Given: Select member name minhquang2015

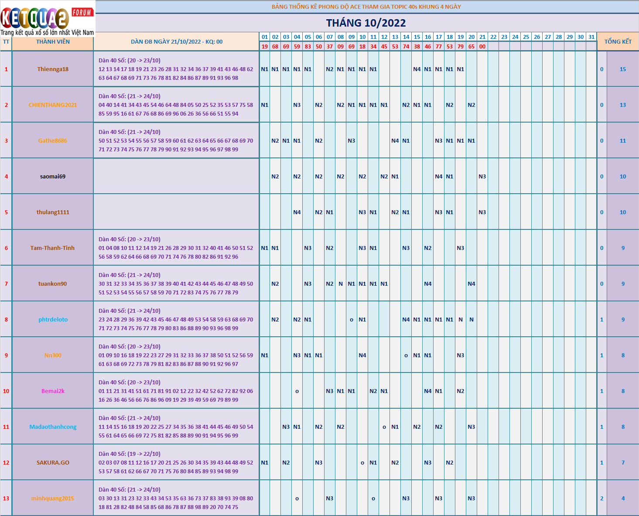Looking at the screenshot, I should 53,498.
